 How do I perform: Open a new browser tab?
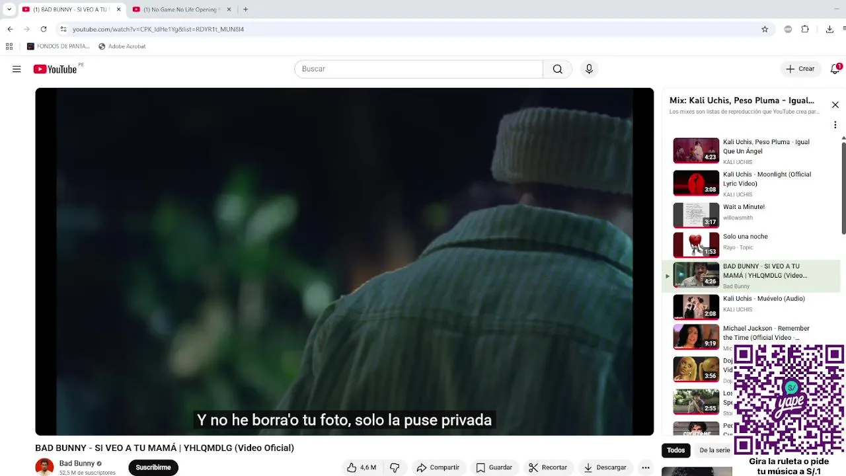[x=245, y=9]
